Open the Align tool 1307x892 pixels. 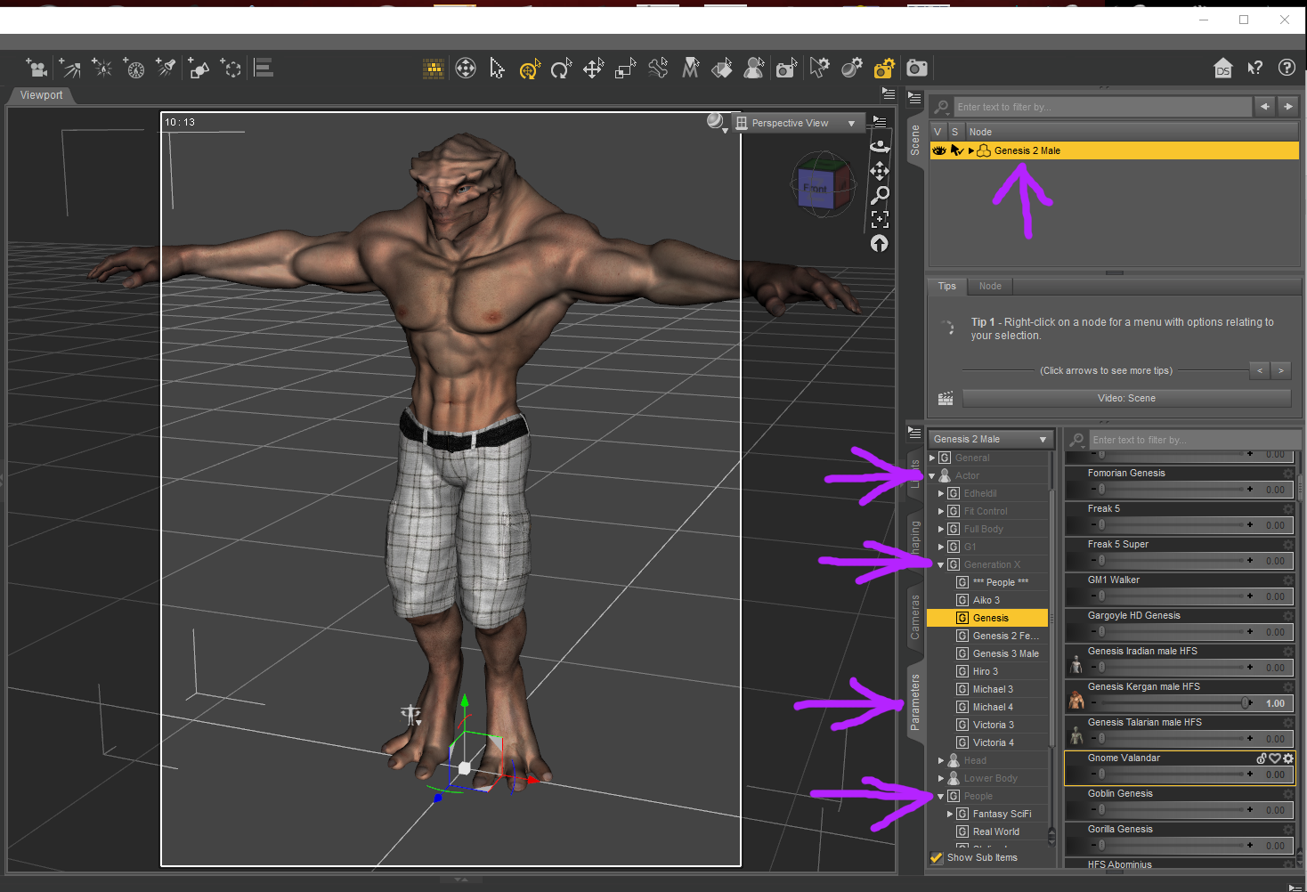coord(264,69)
